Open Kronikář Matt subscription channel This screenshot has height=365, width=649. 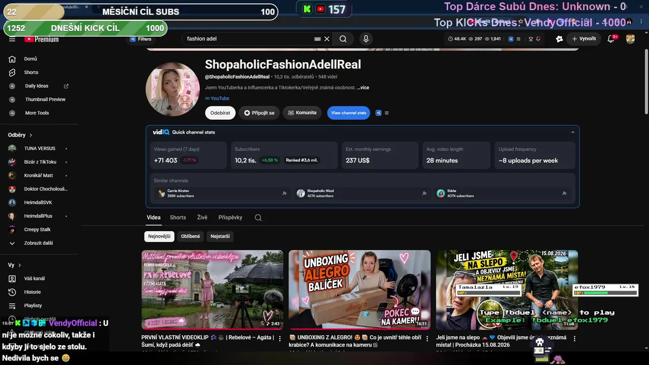(x=39, y=175)
